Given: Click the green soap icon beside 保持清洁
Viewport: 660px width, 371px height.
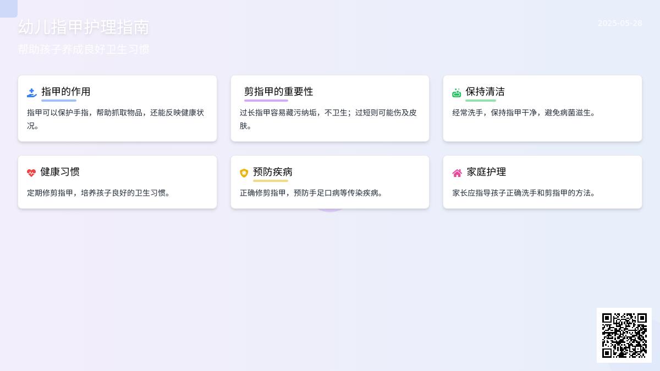Looking at the screenshot, I should pos(457,93).
